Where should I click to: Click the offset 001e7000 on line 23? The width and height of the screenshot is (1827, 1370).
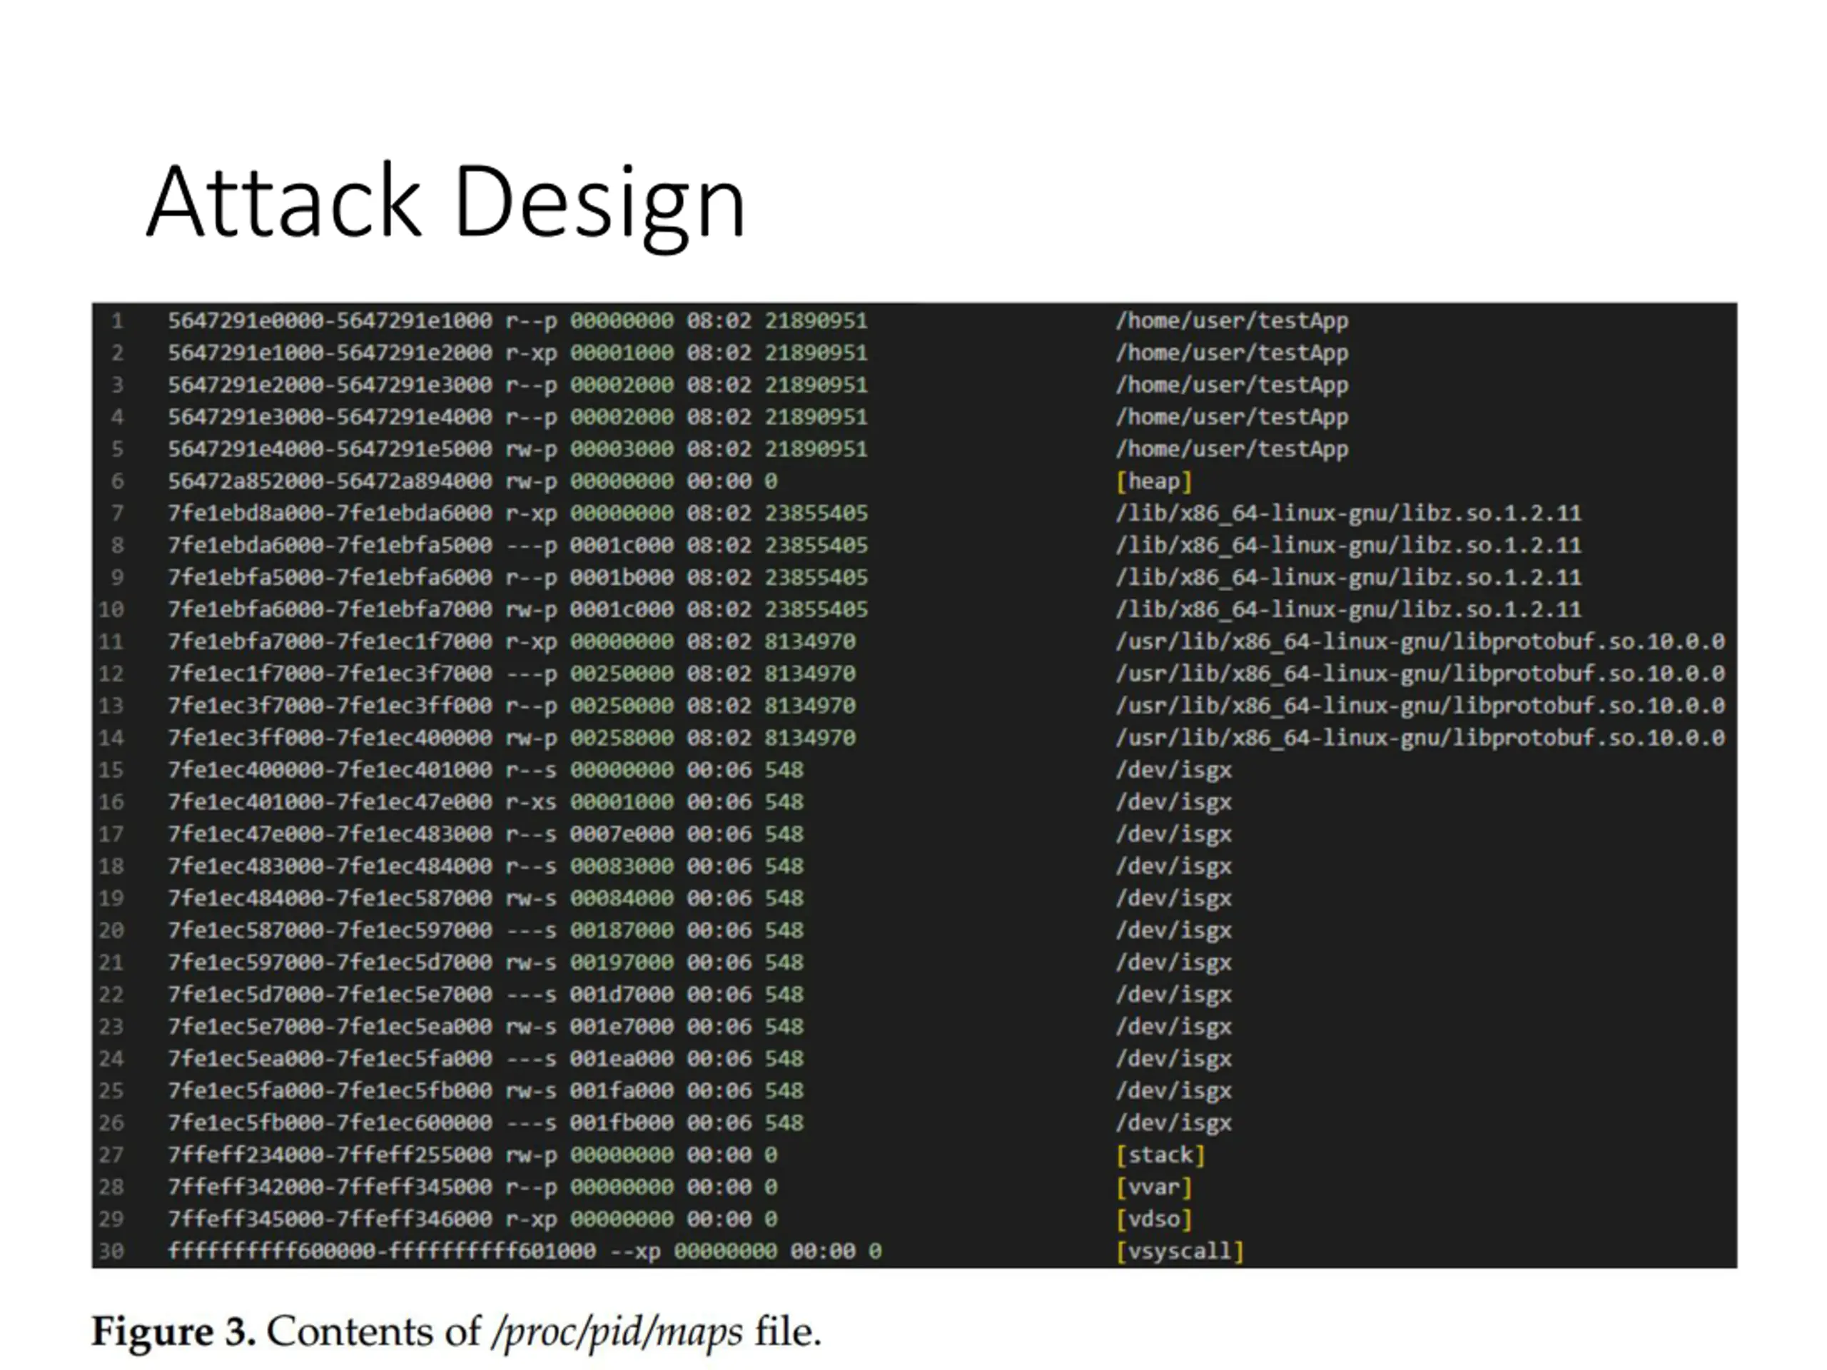(621, 1027)
